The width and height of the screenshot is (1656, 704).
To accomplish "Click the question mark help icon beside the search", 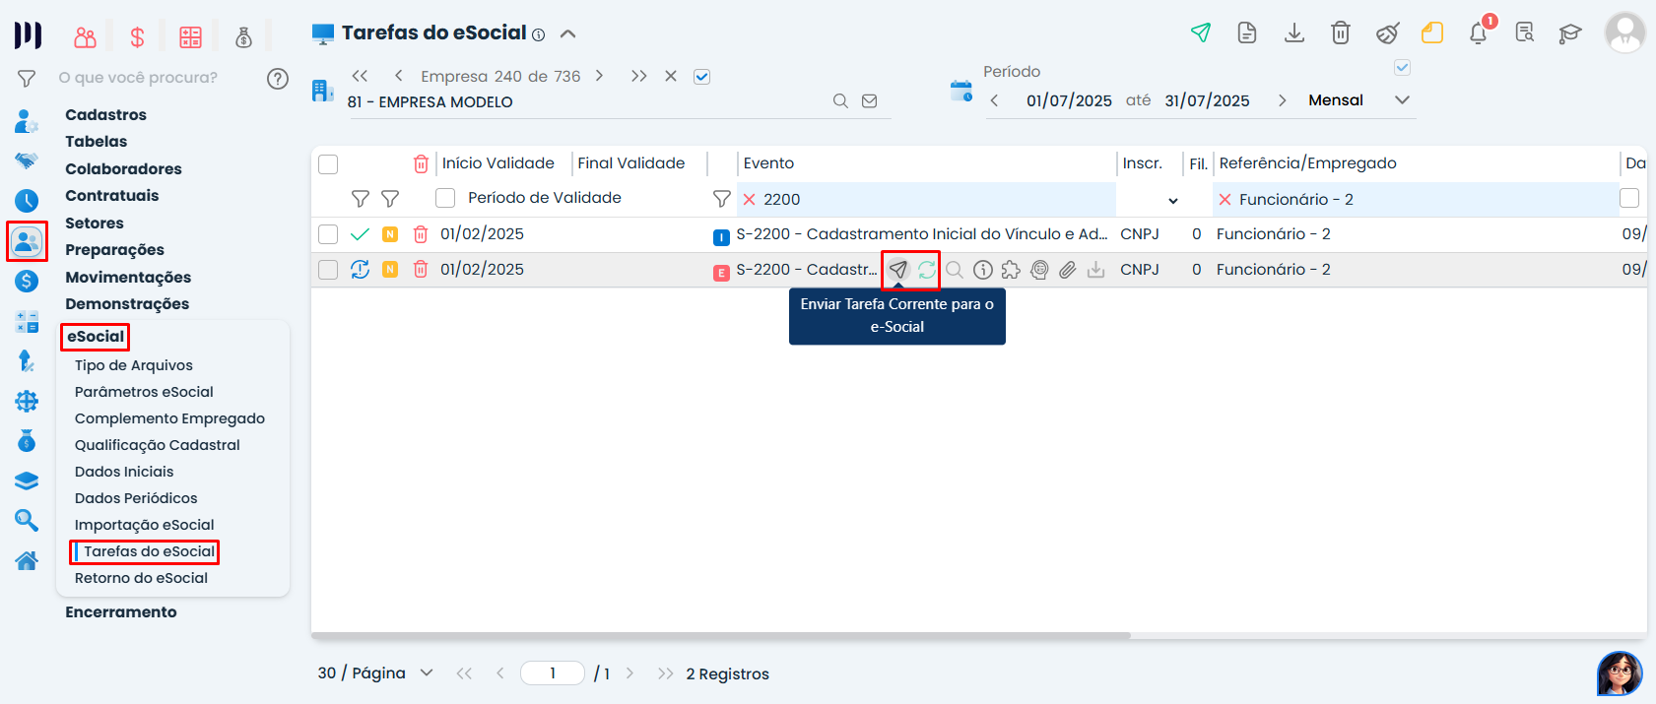I will click(278, 79).
